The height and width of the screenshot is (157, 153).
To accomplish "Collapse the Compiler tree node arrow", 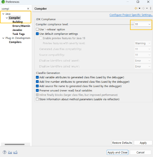I will (7, 18).
